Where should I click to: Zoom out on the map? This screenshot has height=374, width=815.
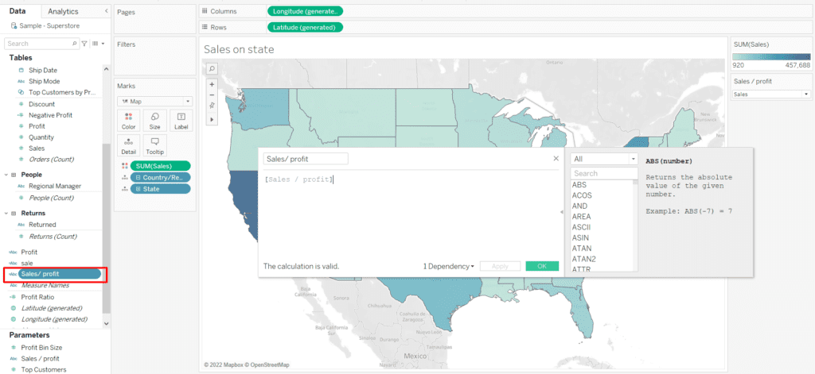(x=212, y=95)
